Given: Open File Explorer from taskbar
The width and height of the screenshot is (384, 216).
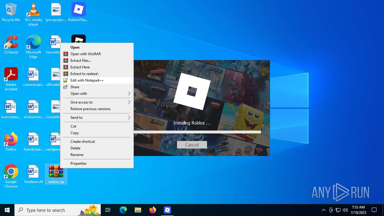Looking at the screenshot, I should pos(138,210).
